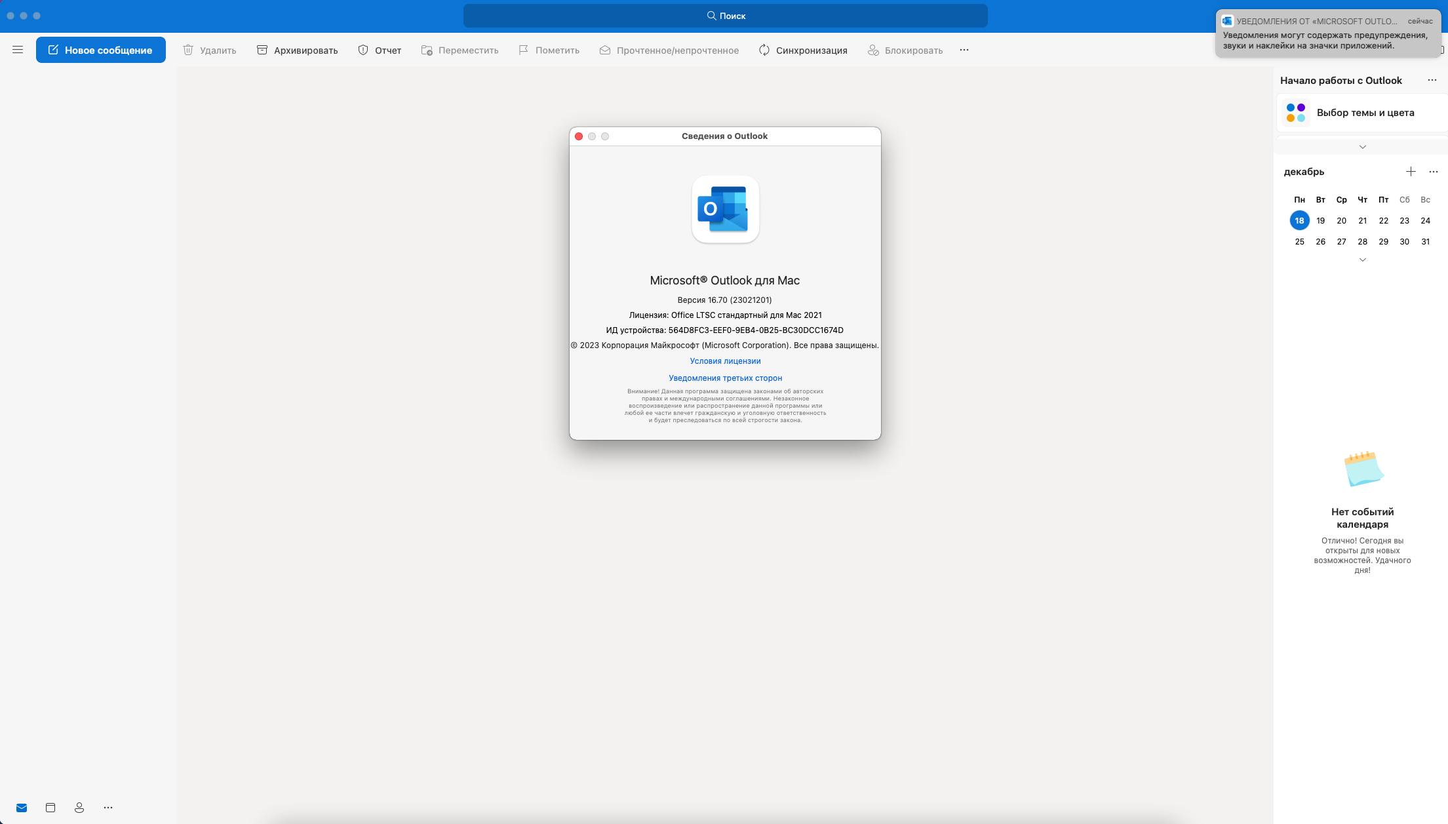The image size is (1448, 824).
Task: Click the New Message (Новое сообщение) button
Action: pyautogui.click(x=101, y=50)
